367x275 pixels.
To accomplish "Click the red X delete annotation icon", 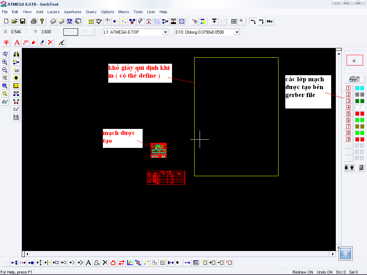I will coord(50,42).
